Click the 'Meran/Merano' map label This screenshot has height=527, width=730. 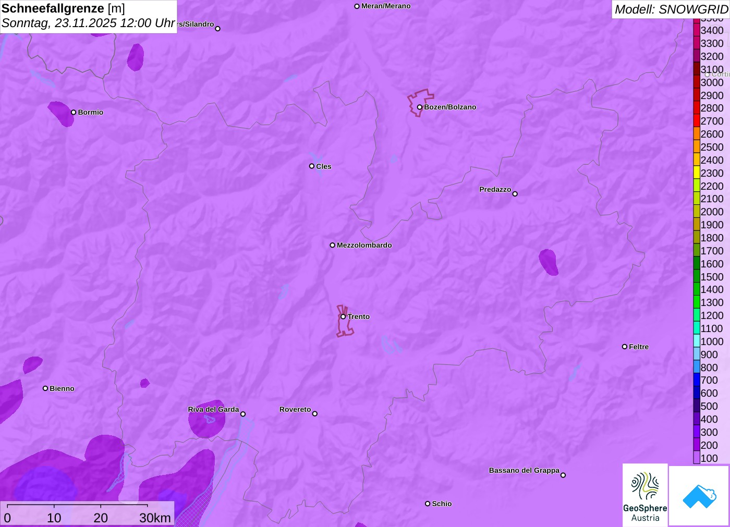click(x=386, y=6)
